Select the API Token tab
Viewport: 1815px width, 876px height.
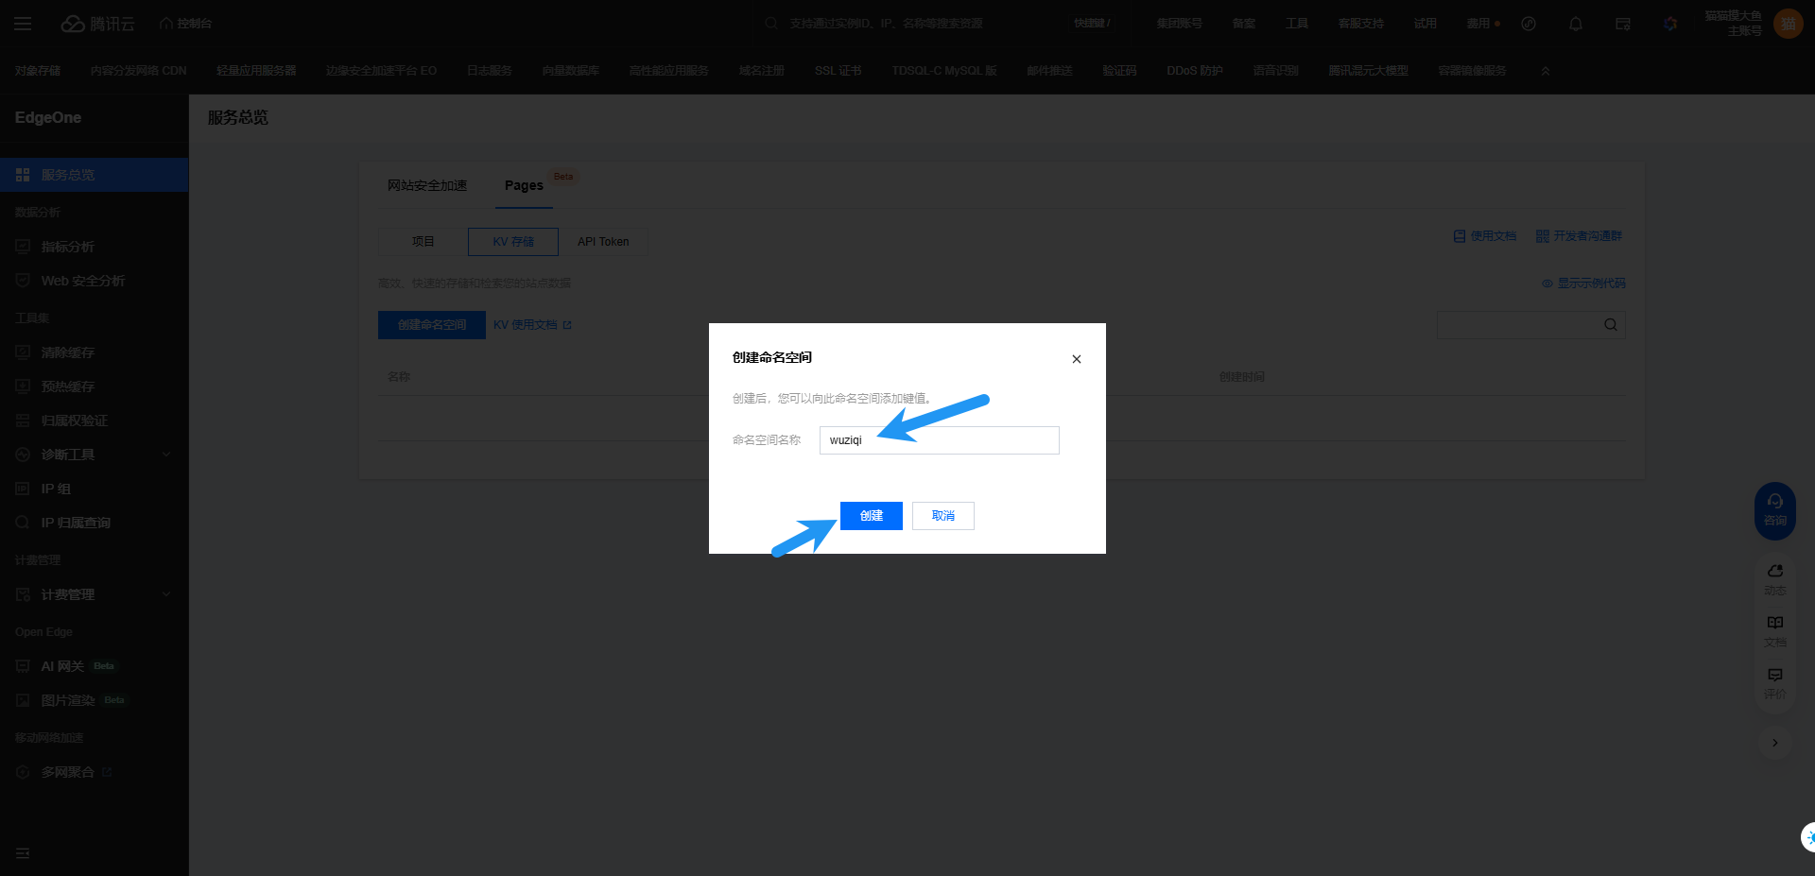tap(603, 242)
